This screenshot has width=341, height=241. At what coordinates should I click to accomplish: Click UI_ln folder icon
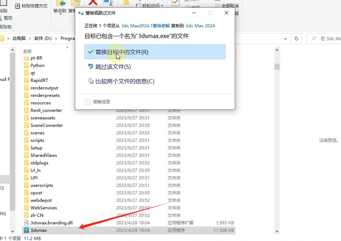point(26,170)
